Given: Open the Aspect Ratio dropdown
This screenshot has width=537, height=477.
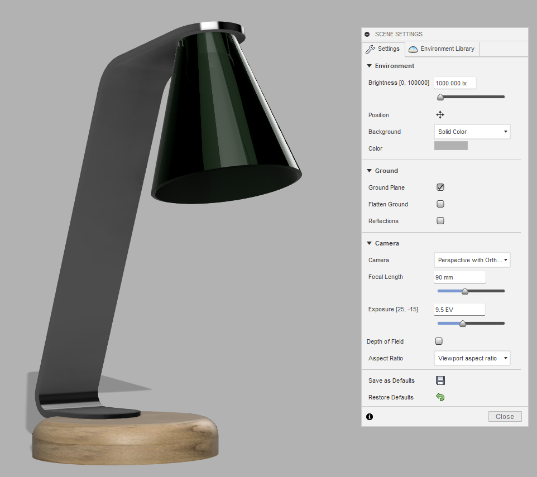Looking at the screenshot, I should [472, 358].
